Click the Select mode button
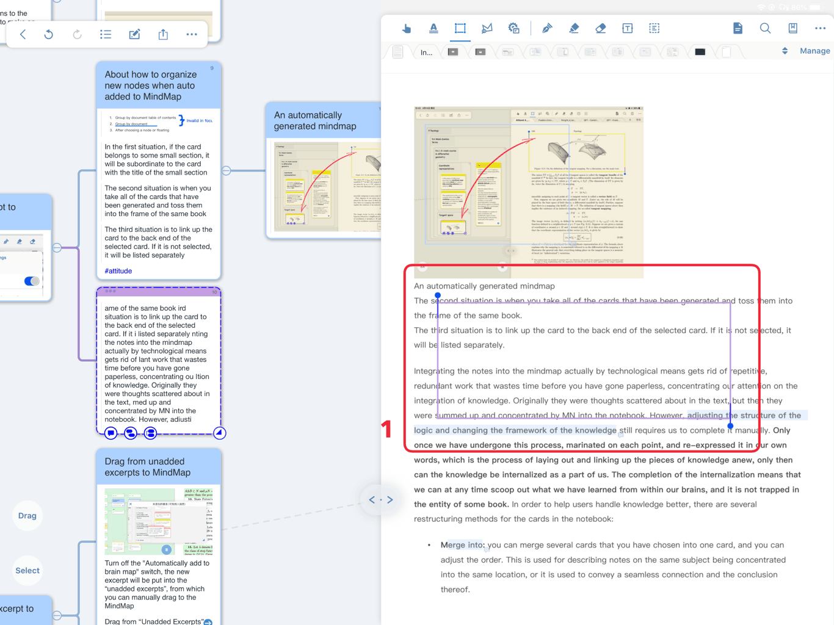Image resolution: width=834 pixels, height=625 pixels. pyautogui.click(x=27, y=571)
